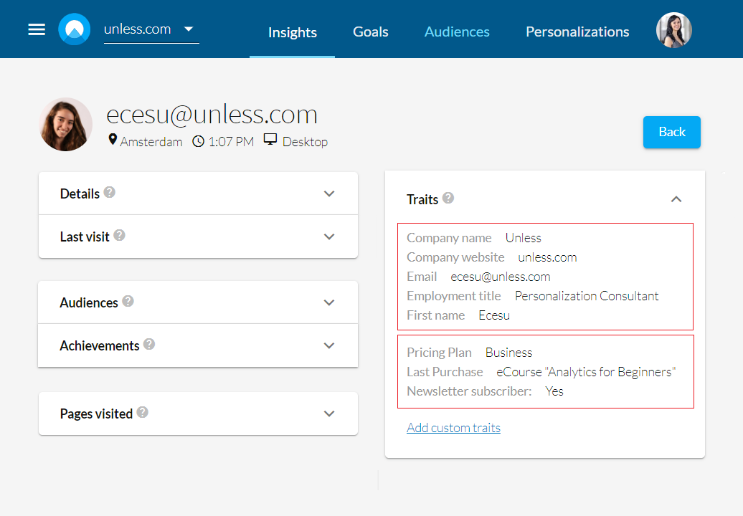Screen dimensions: 743x516
Task: Open the unless.com site dropdown
Action: pos(151,30)
